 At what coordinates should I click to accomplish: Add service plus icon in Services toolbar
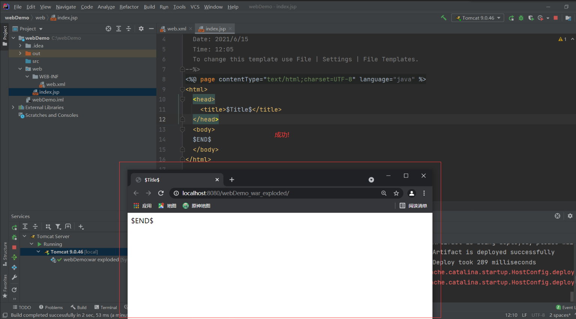tap(81, 227)
